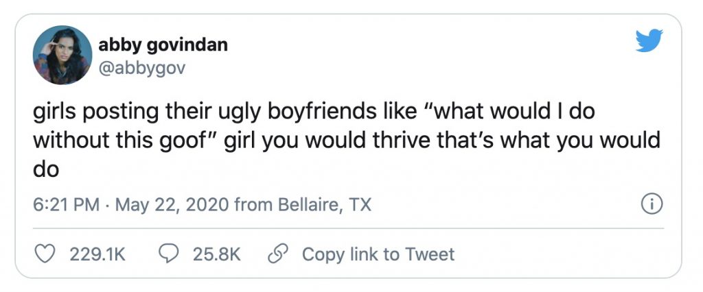
Task: Click the display name abby govindan
Action: 163,45
